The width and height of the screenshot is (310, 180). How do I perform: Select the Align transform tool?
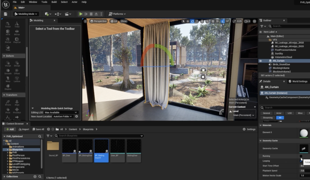click(17, 103)
